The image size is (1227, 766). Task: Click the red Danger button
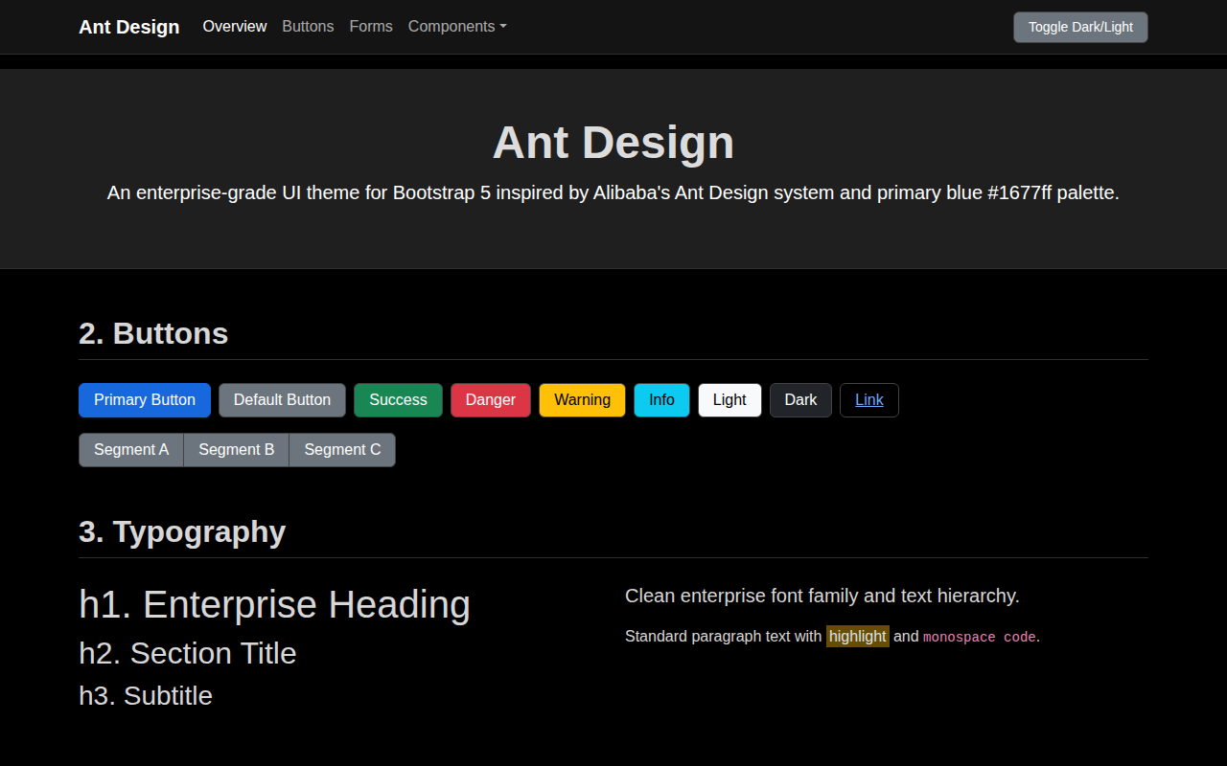click(x=491, y=400)
